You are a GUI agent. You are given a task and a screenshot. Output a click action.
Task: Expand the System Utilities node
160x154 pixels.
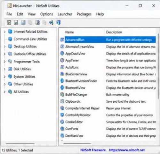[x=4, y=77]
